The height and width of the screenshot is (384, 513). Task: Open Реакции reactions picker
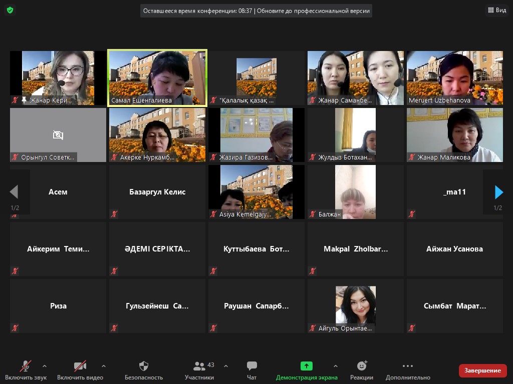362,366
